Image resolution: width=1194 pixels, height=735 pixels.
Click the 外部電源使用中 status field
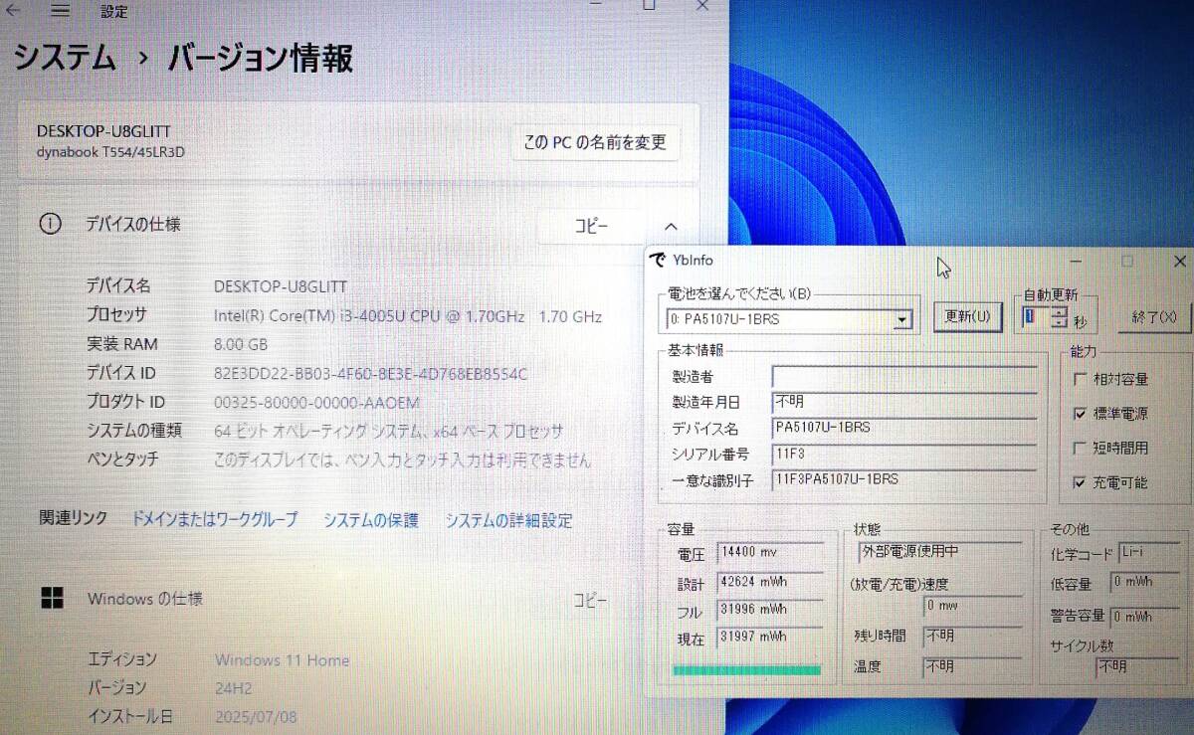tap(940, 553)
